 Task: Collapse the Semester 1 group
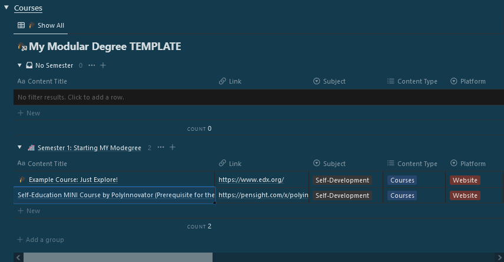(x=19, y=148)
